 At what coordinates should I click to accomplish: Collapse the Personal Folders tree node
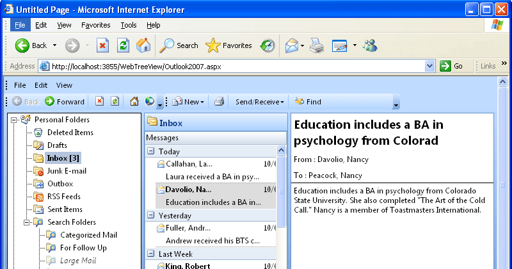pyautogui.click(x=14, y=120)
